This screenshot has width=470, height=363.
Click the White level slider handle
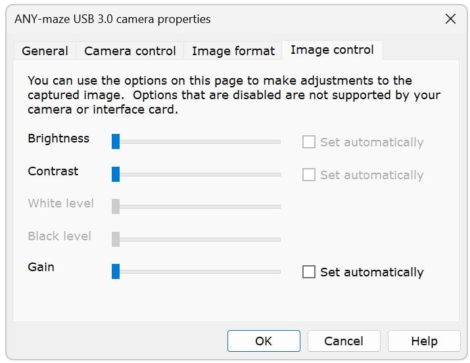click(116, 206)
